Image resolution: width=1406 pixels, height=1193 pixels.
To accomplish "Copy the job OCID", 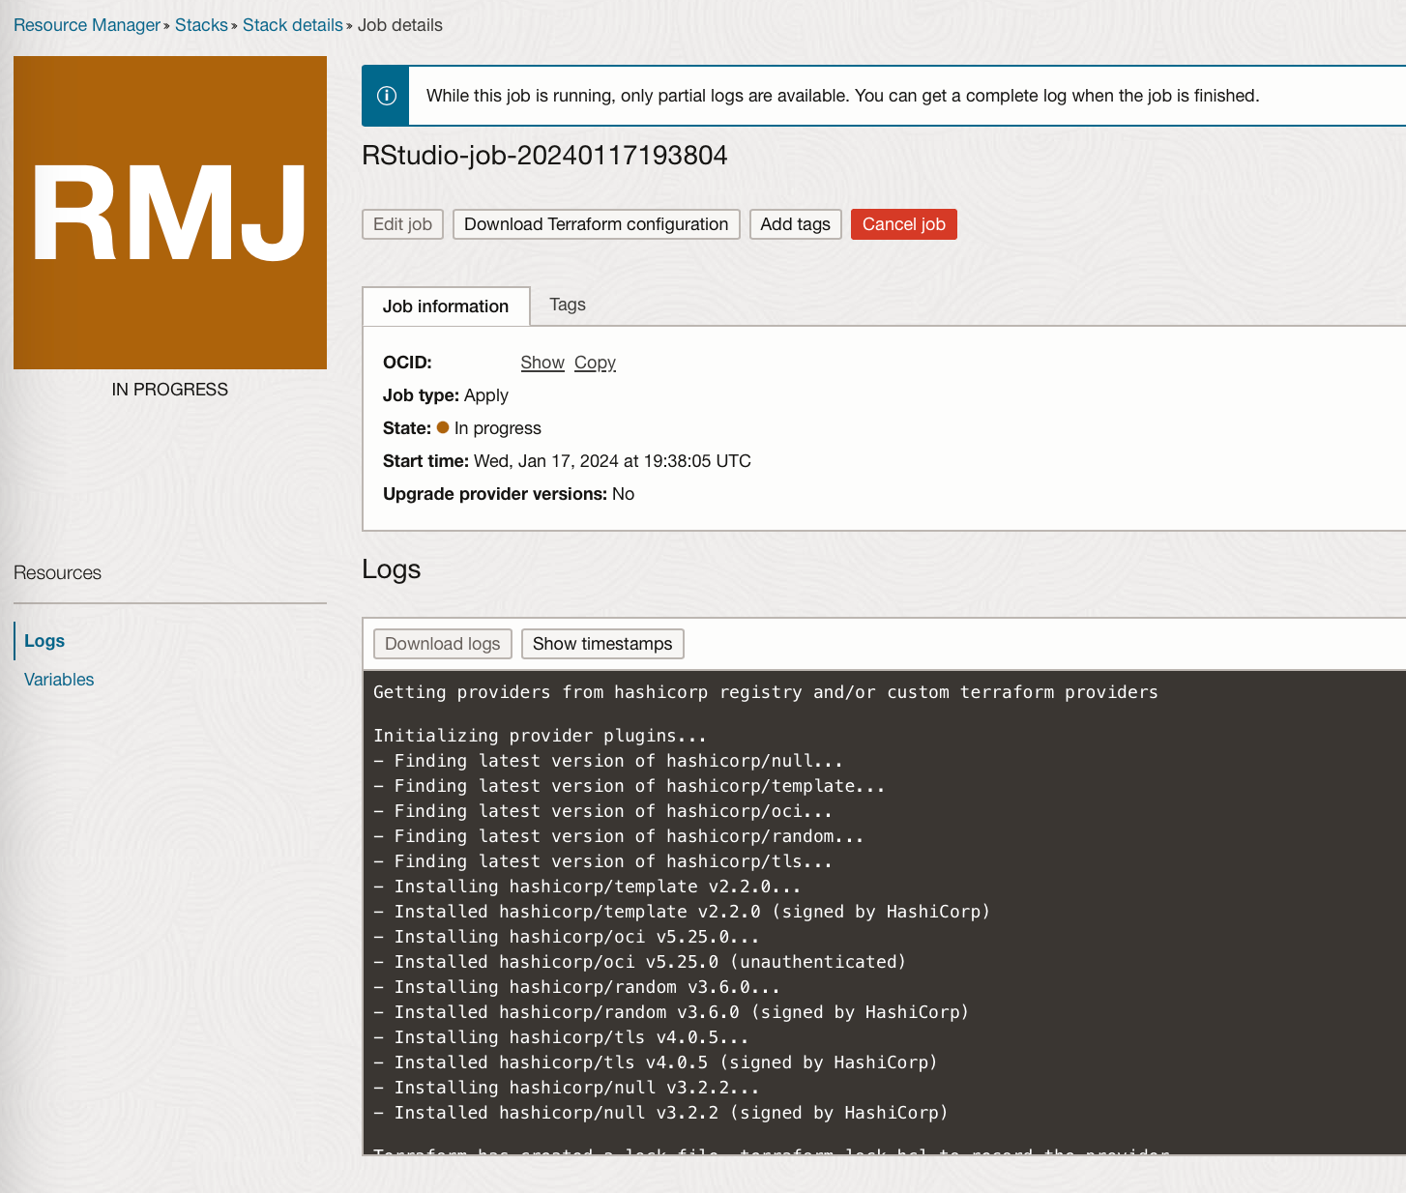I will (x=595, y=363).
